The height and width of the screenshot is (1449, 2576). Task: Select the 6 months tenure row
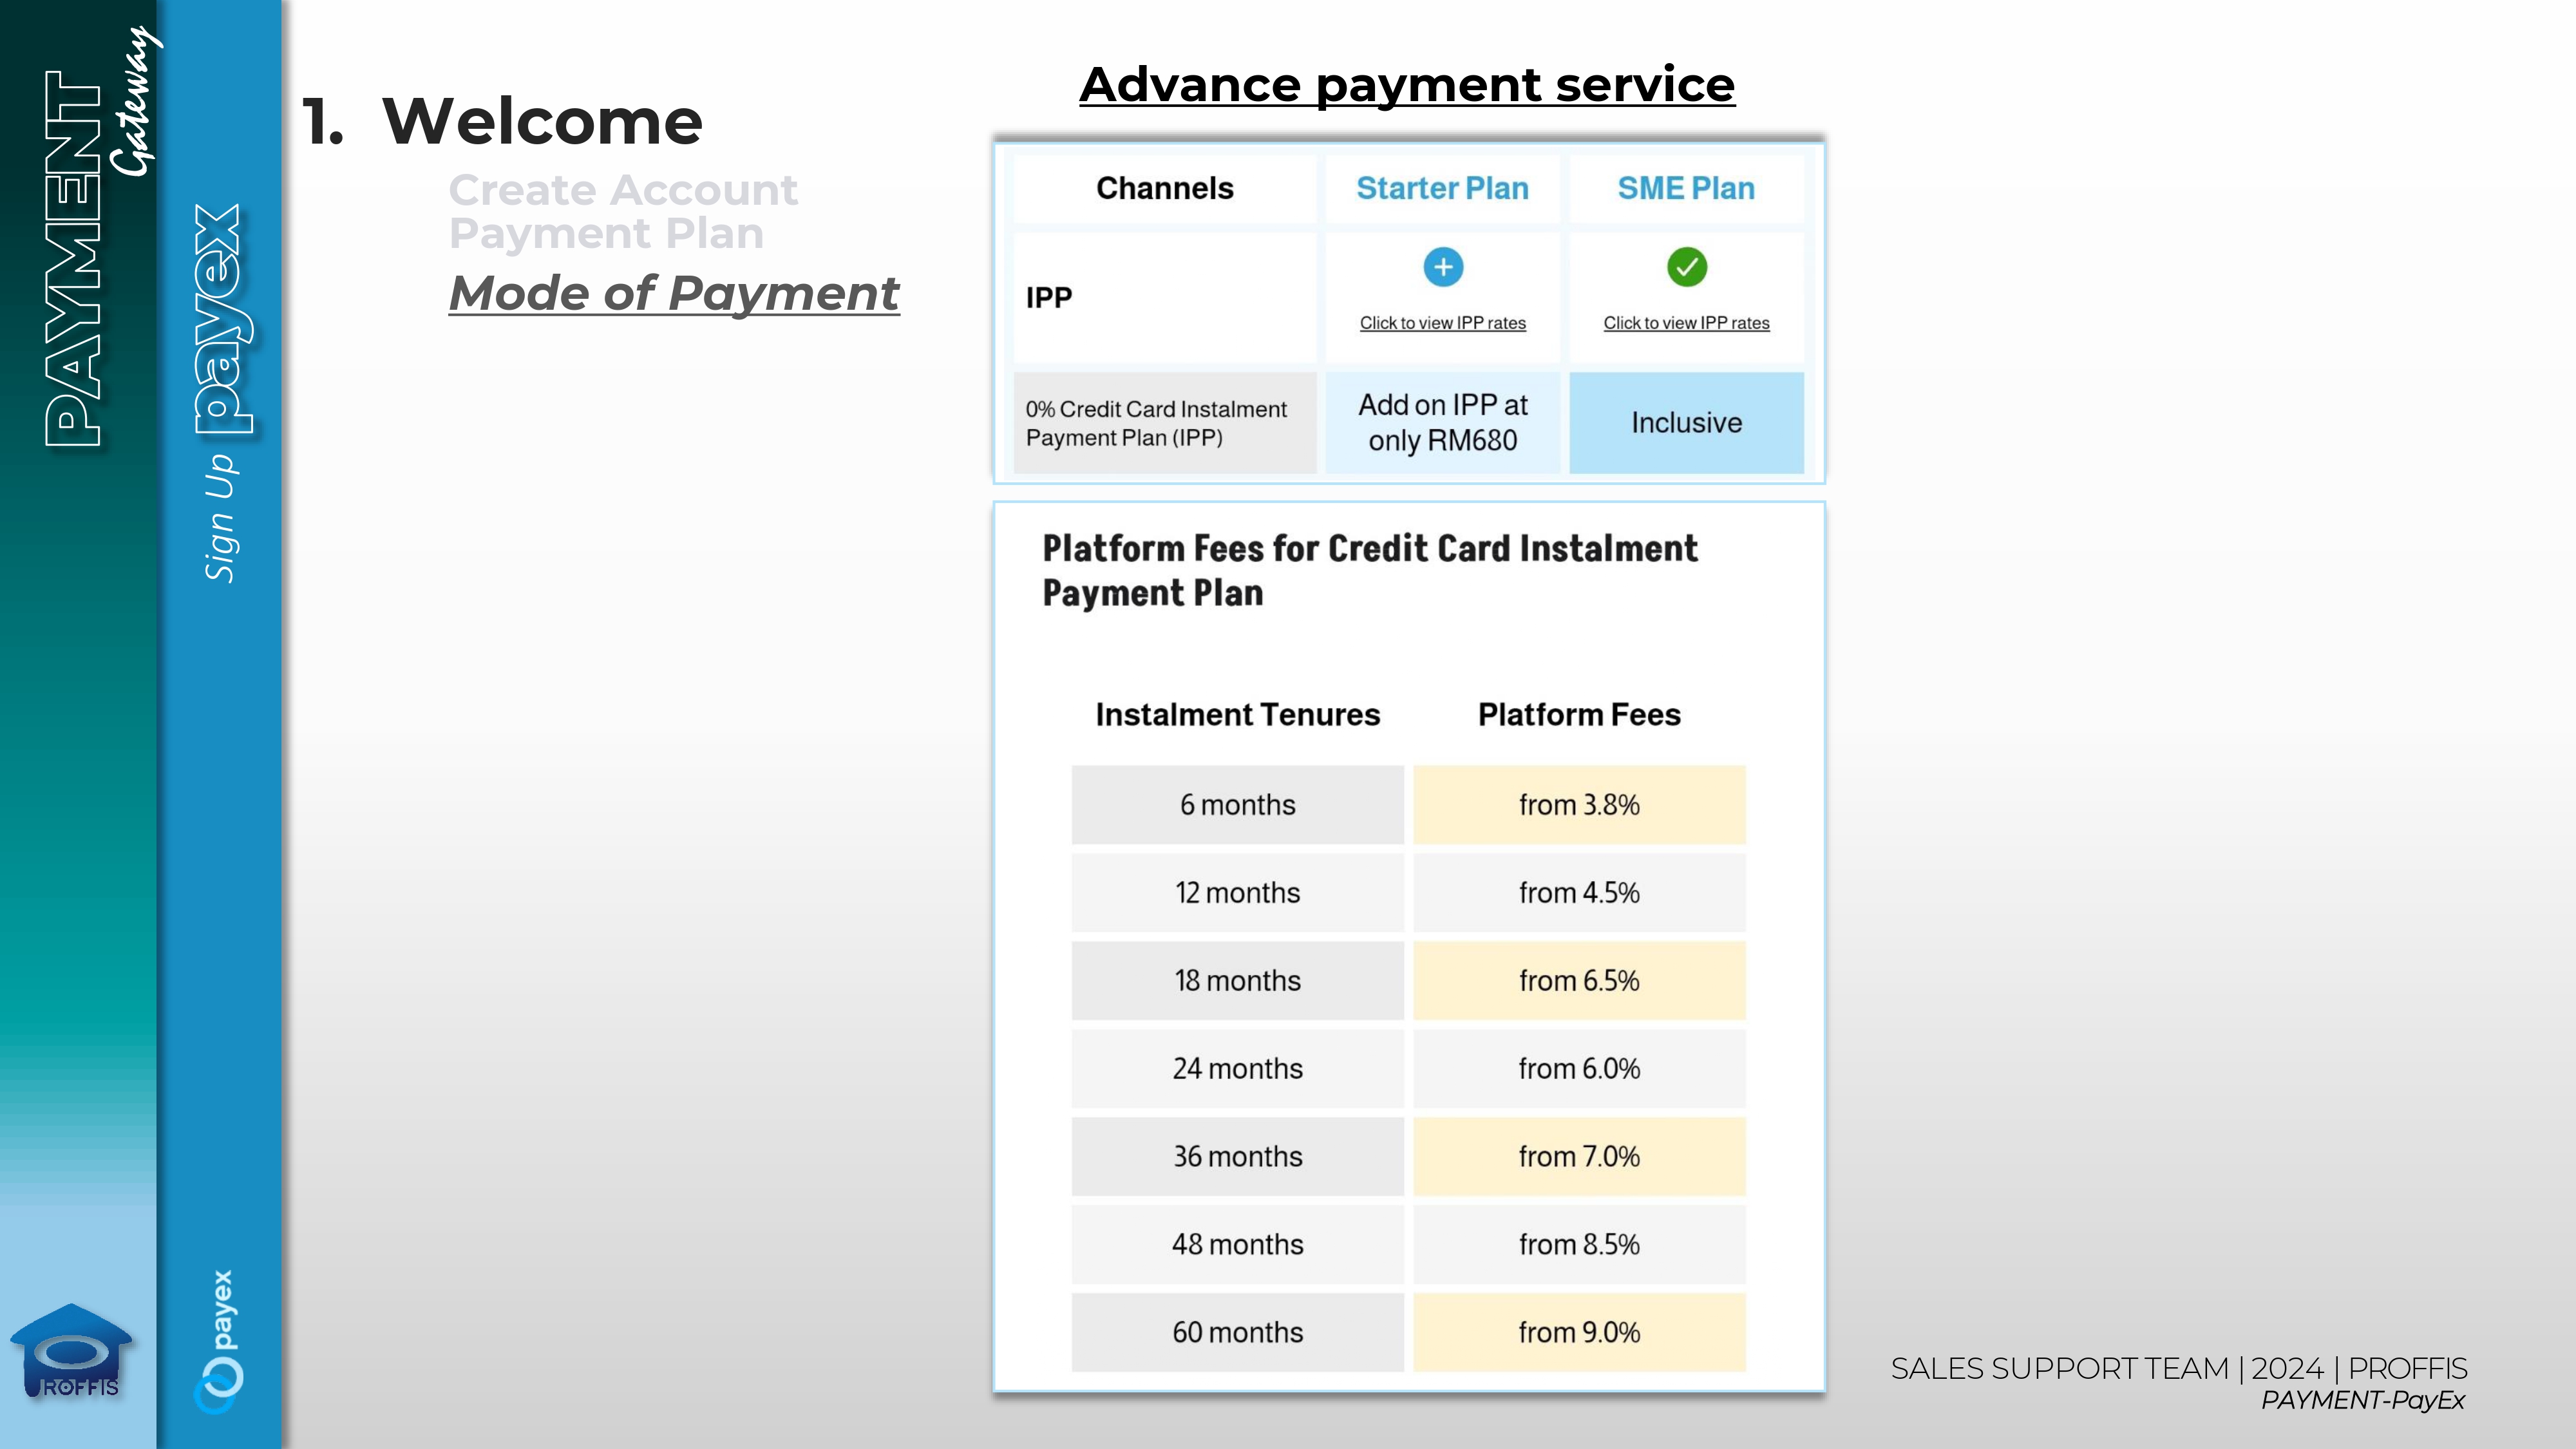1237,805
